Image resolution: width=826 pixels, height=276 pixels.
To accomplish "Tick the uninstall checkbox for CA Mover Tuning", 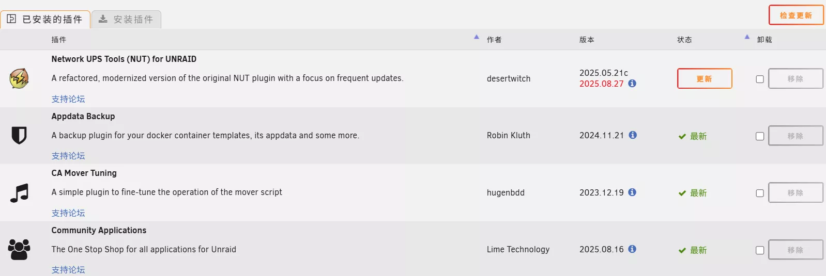I will tap(760, 193).
